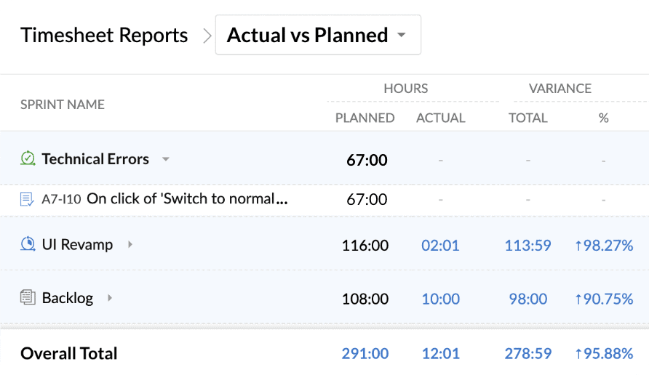Click UI Revamp actual hours 02:01
Screen dimensions: 649x375
click(x=440, y=246)
